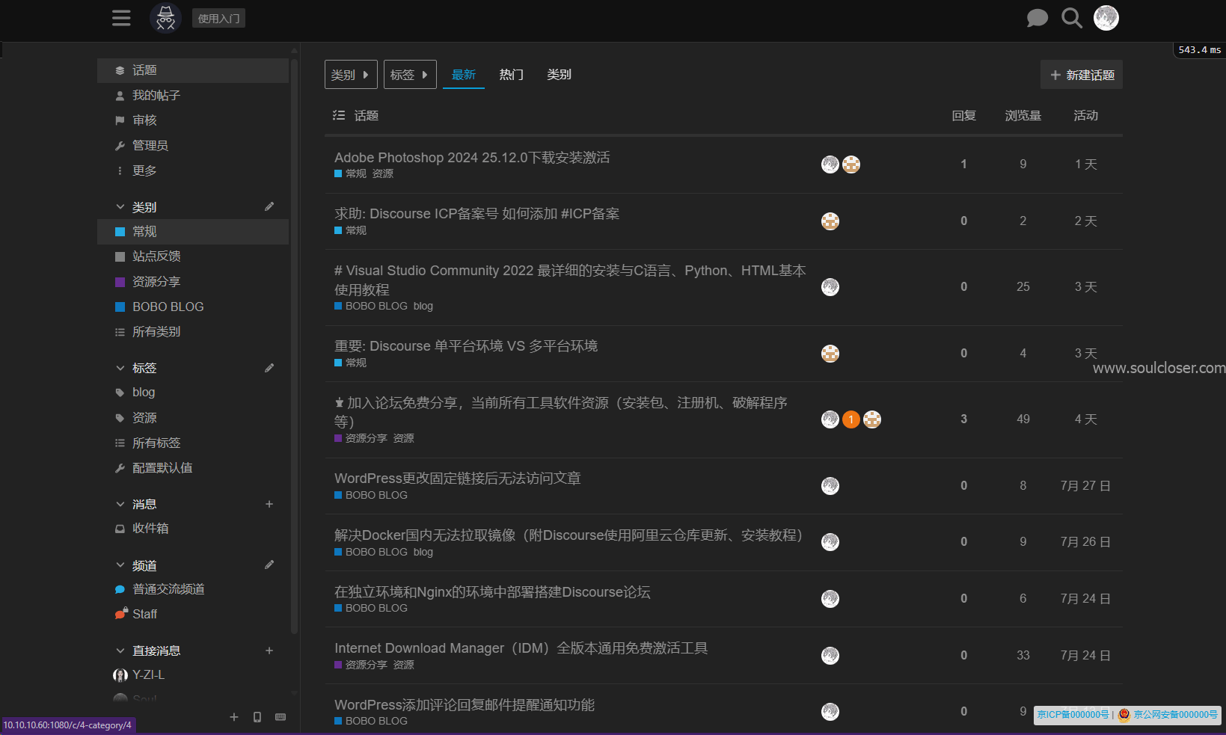This screenshot has height=735, width=1226.
Task: Click pencil icon beside sidebar 类别 heading
Action: (x=269, y=206)
